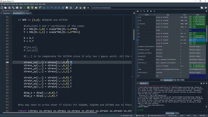This screenshot has height=117, width=208.
Task: Refresh variables in Variable explorer
Action: (x=154, y=11)
